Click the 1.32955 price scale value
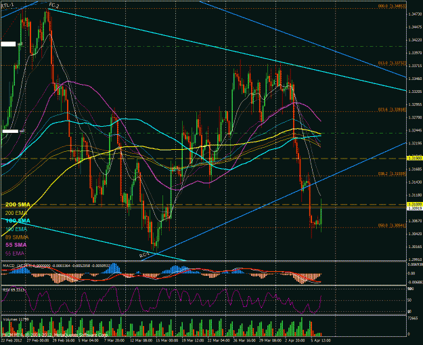 point(415,104)
